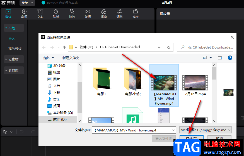
Task: Select 我的预设 in the sidebar
Action: [x=15, y=49]
